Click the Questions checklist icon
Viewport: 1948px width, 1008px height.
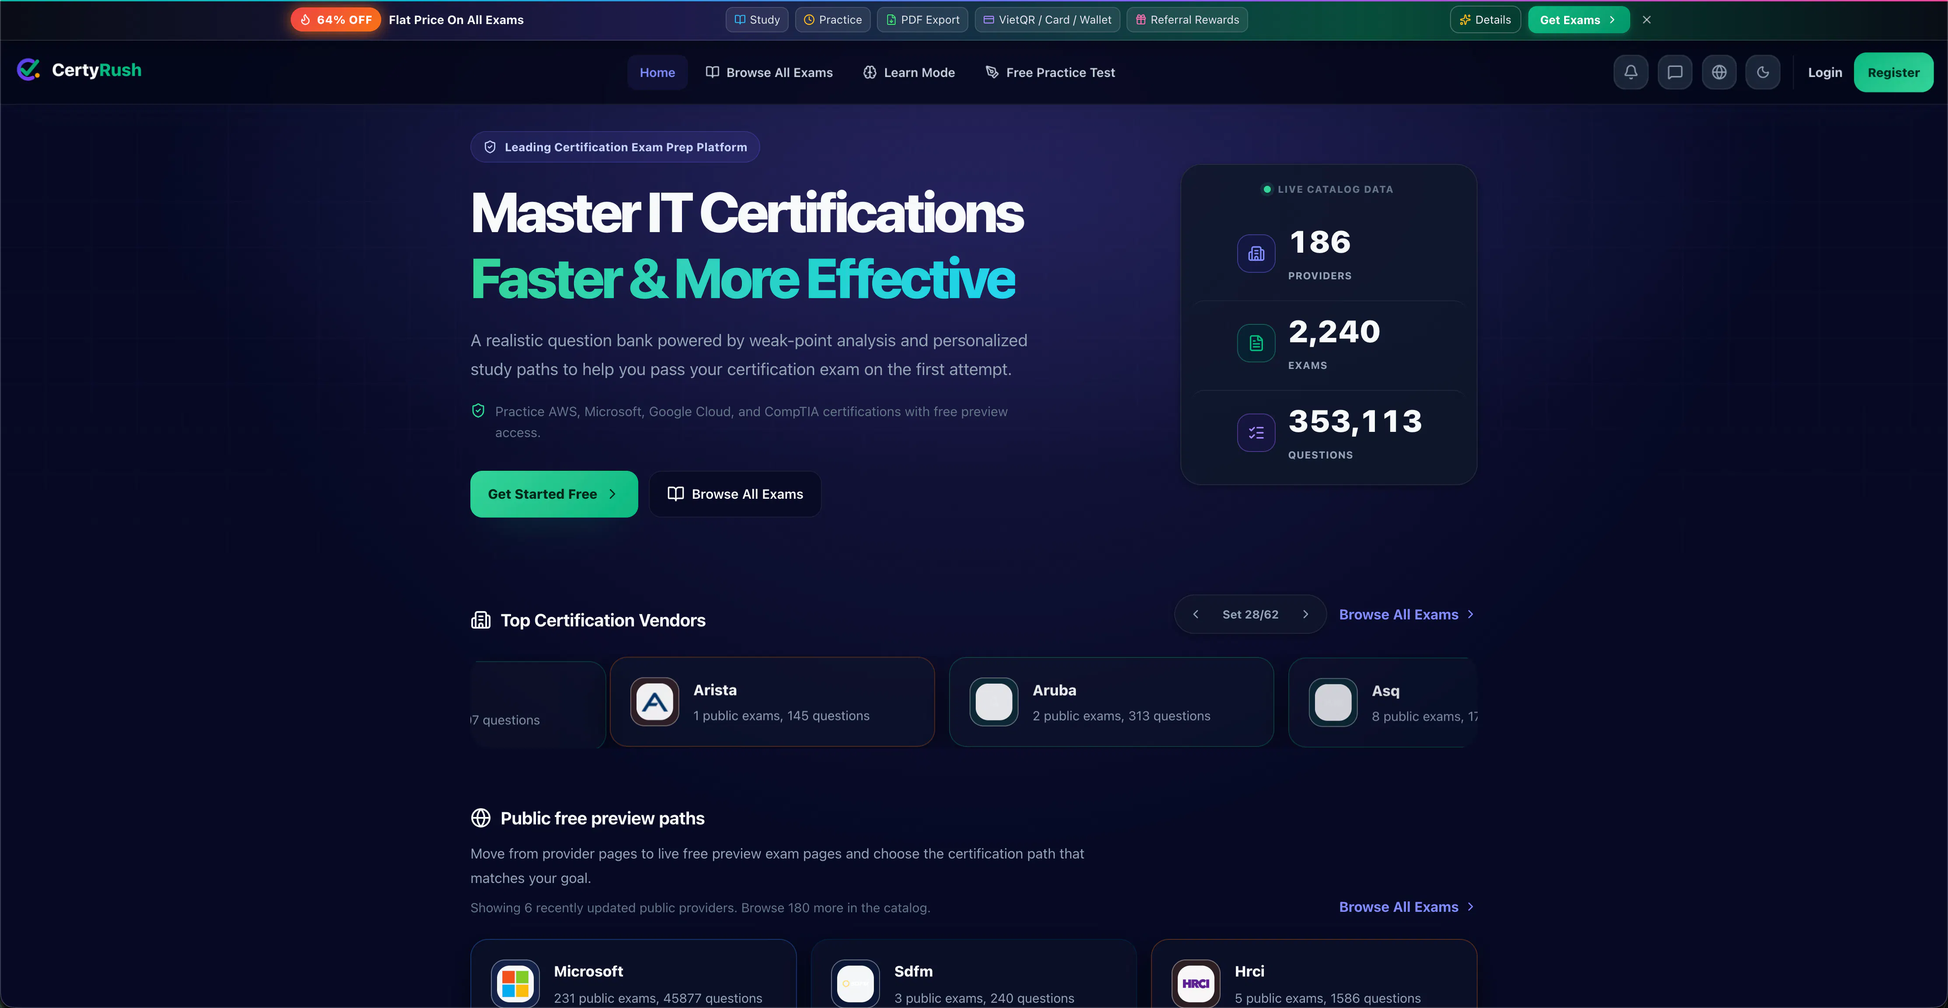point(1256,433)
